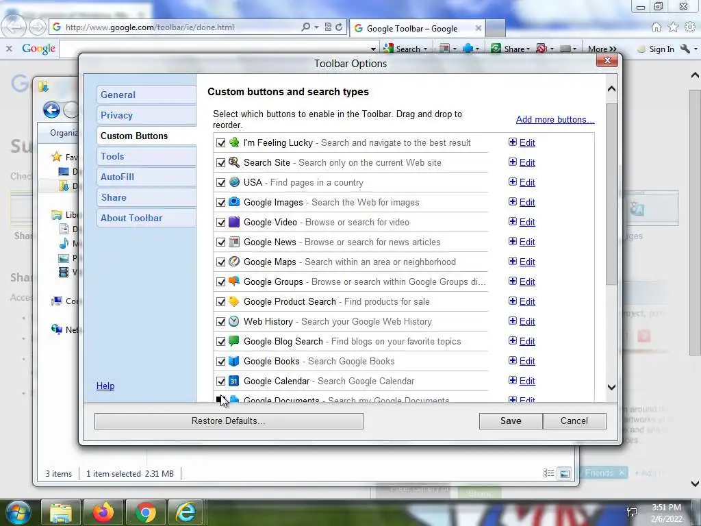The image size is (701, 526).
Task: Uncheck the Google Images checkbox
Action: (x=221, y=203)
